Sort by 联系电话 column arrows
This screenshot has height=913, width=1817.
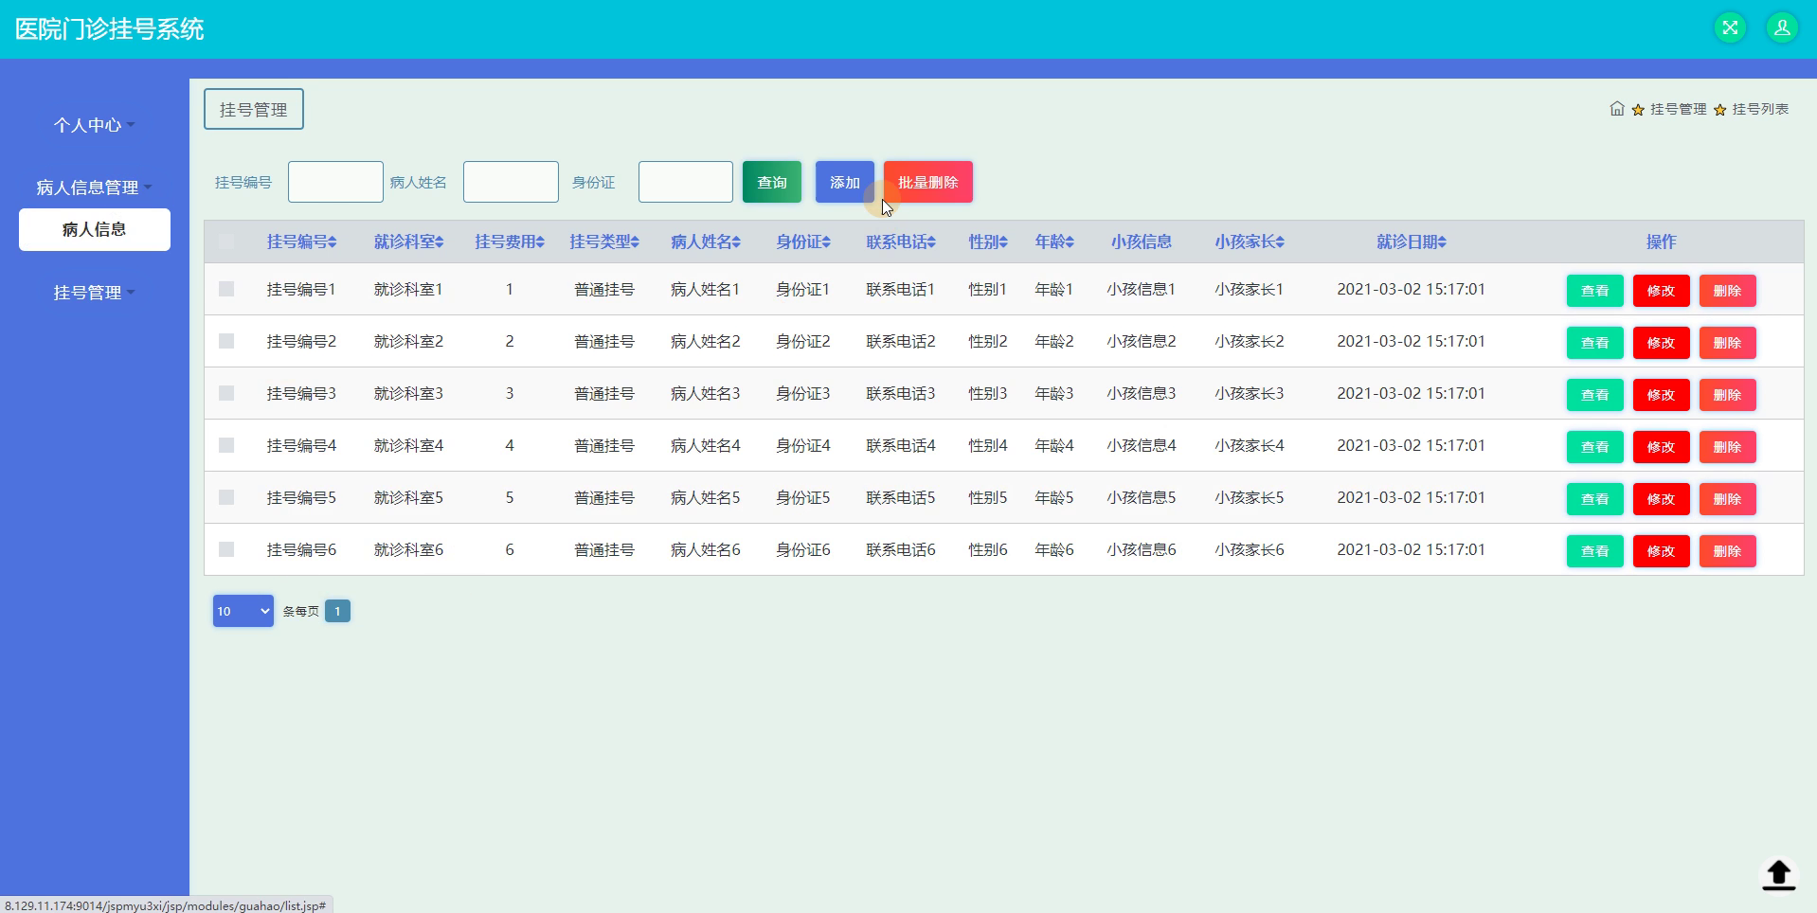[x=931, y=242]
